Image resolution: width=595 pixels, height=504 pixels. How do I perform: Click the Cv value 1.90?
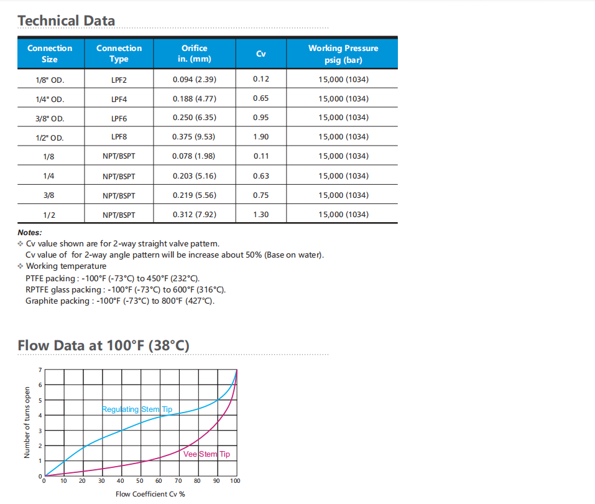(x=261, y=137)
